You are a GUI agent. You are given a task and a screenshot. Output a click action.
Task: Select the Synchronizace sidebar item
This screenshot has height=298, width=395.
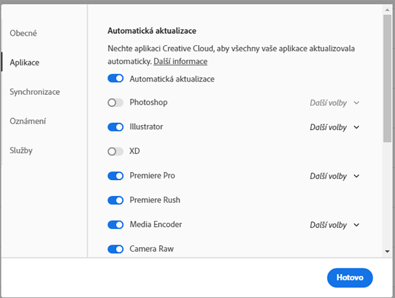pos(34,91)
